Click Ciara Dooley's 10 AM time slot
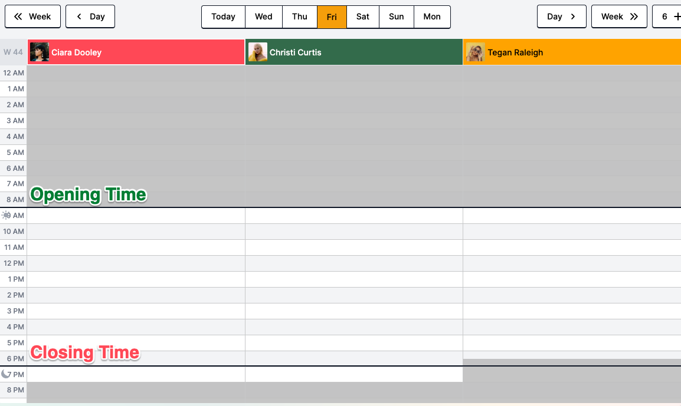Image resolution: width=681 pixels, height=406 pixels. [136, 232]
